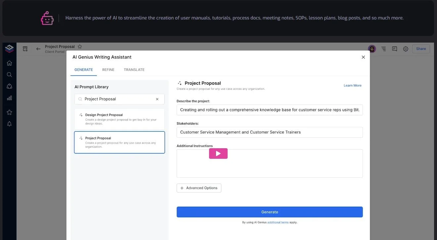
Task: Play the Additional Instructions tutorial video
Action: [218, 153]
